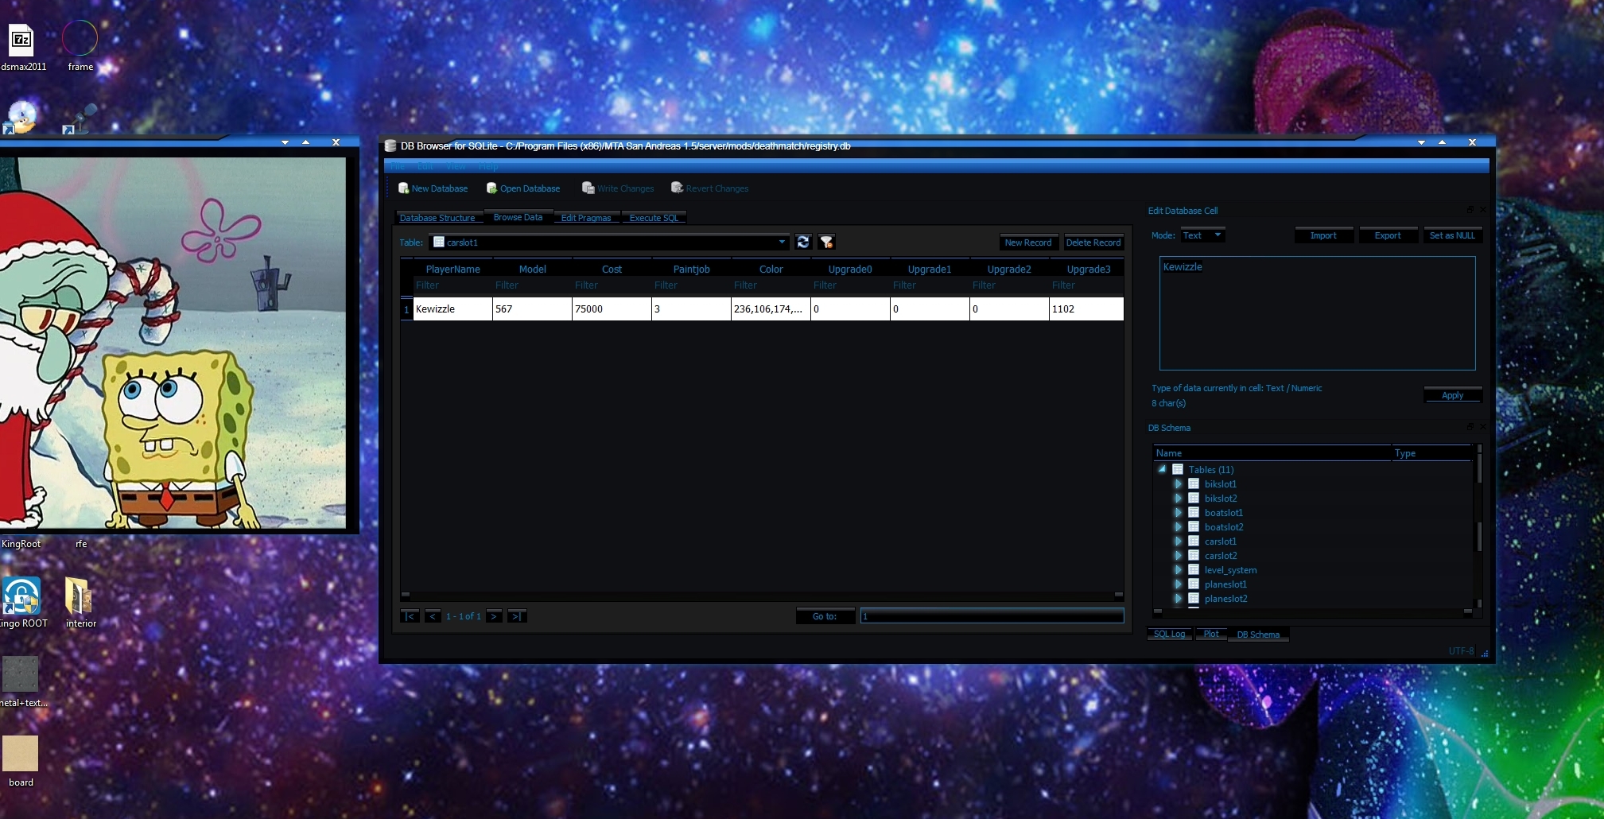Image resolution: width=1604 pixels, height=819 pixels.
Task: Click the Cost column filter field
Action: 612,285
